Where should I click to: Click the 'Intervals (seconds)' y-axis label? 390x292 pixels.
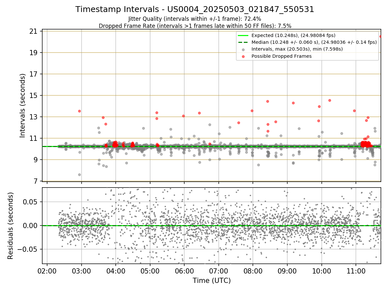(22, 105)
